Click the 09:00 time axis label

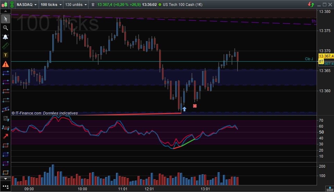pos(29,189)
